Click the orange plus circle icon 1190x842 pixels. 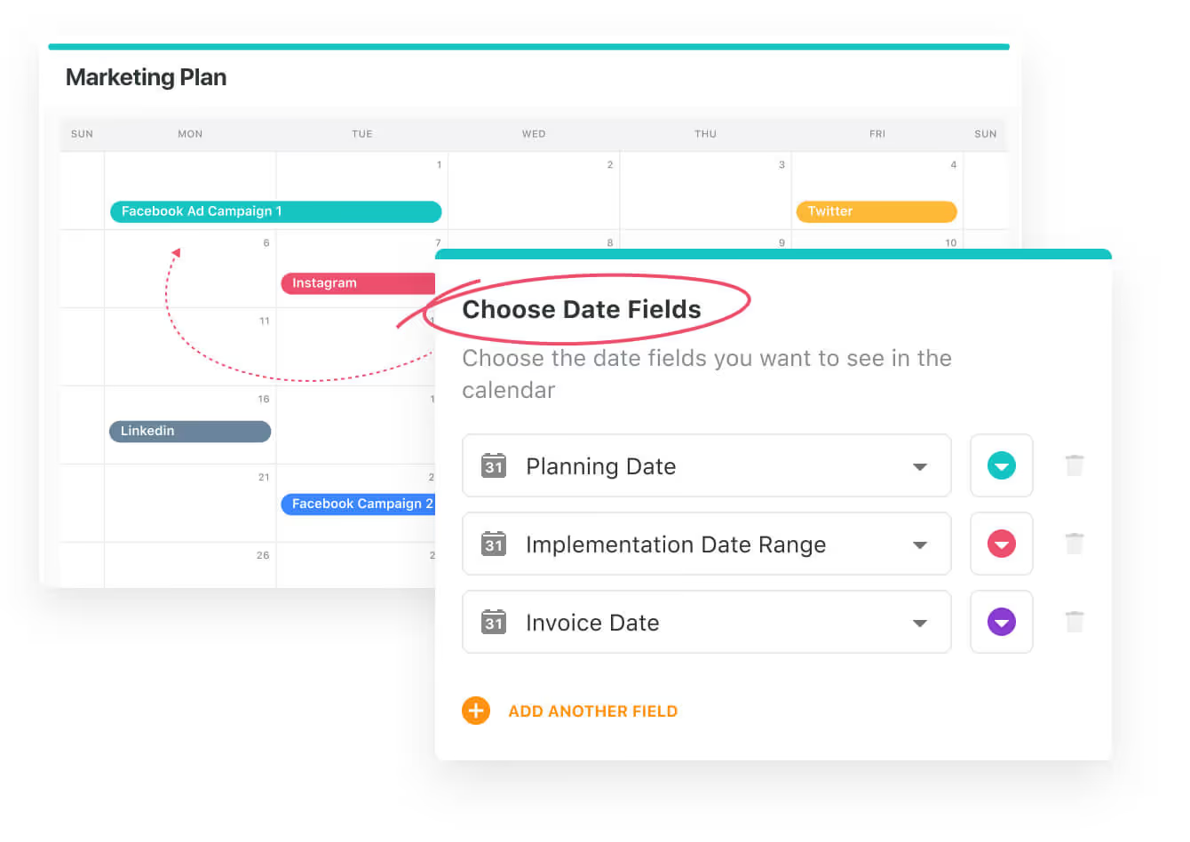(x=476, y=711)
